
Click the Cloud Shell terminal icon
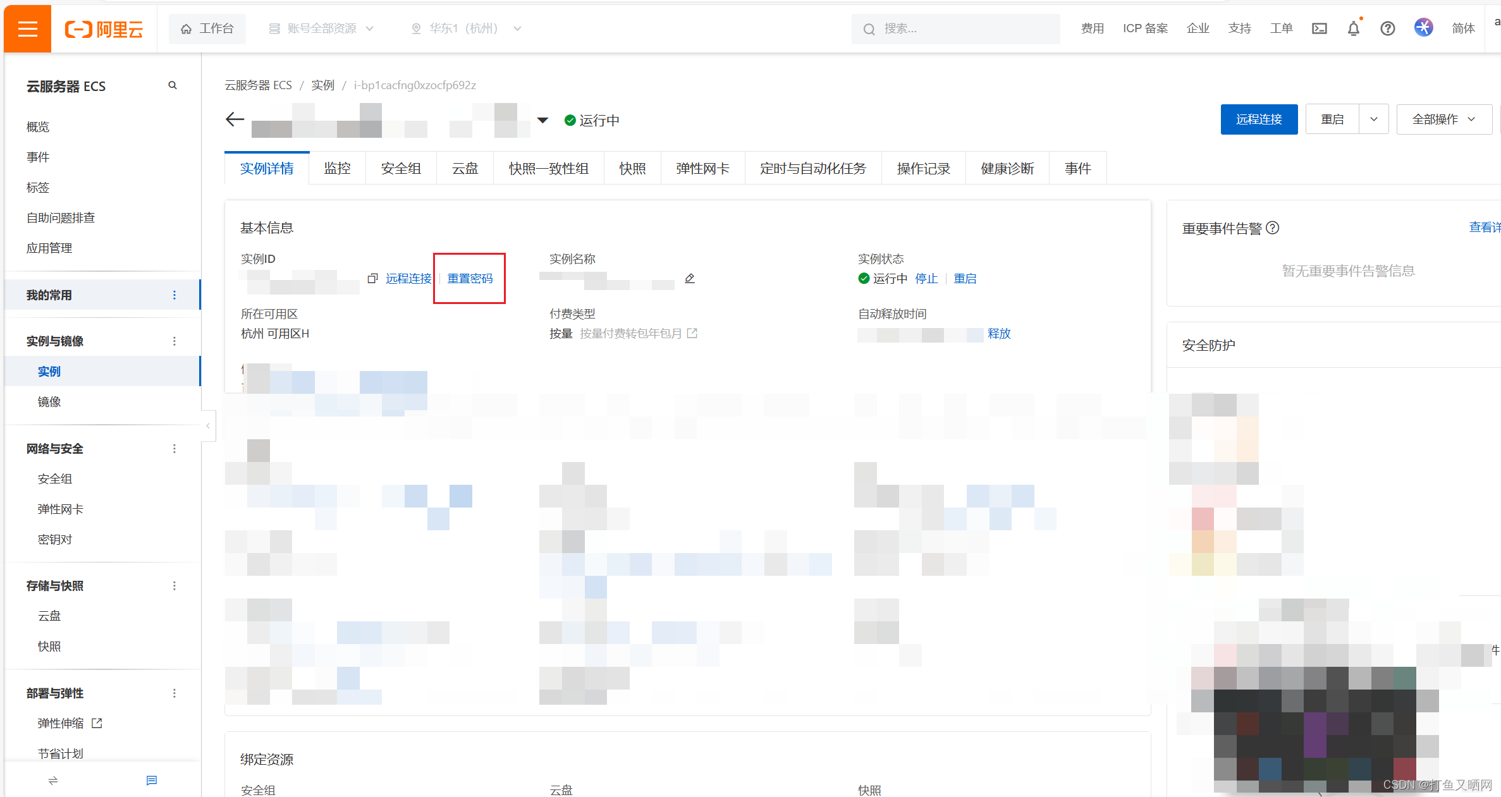(1320, 28)
